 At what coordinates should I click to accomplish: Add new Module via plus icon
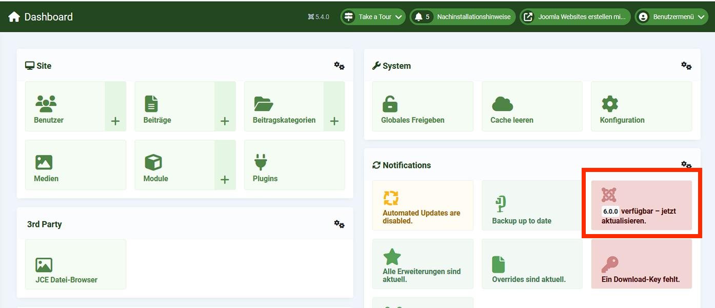coord(225,180)
